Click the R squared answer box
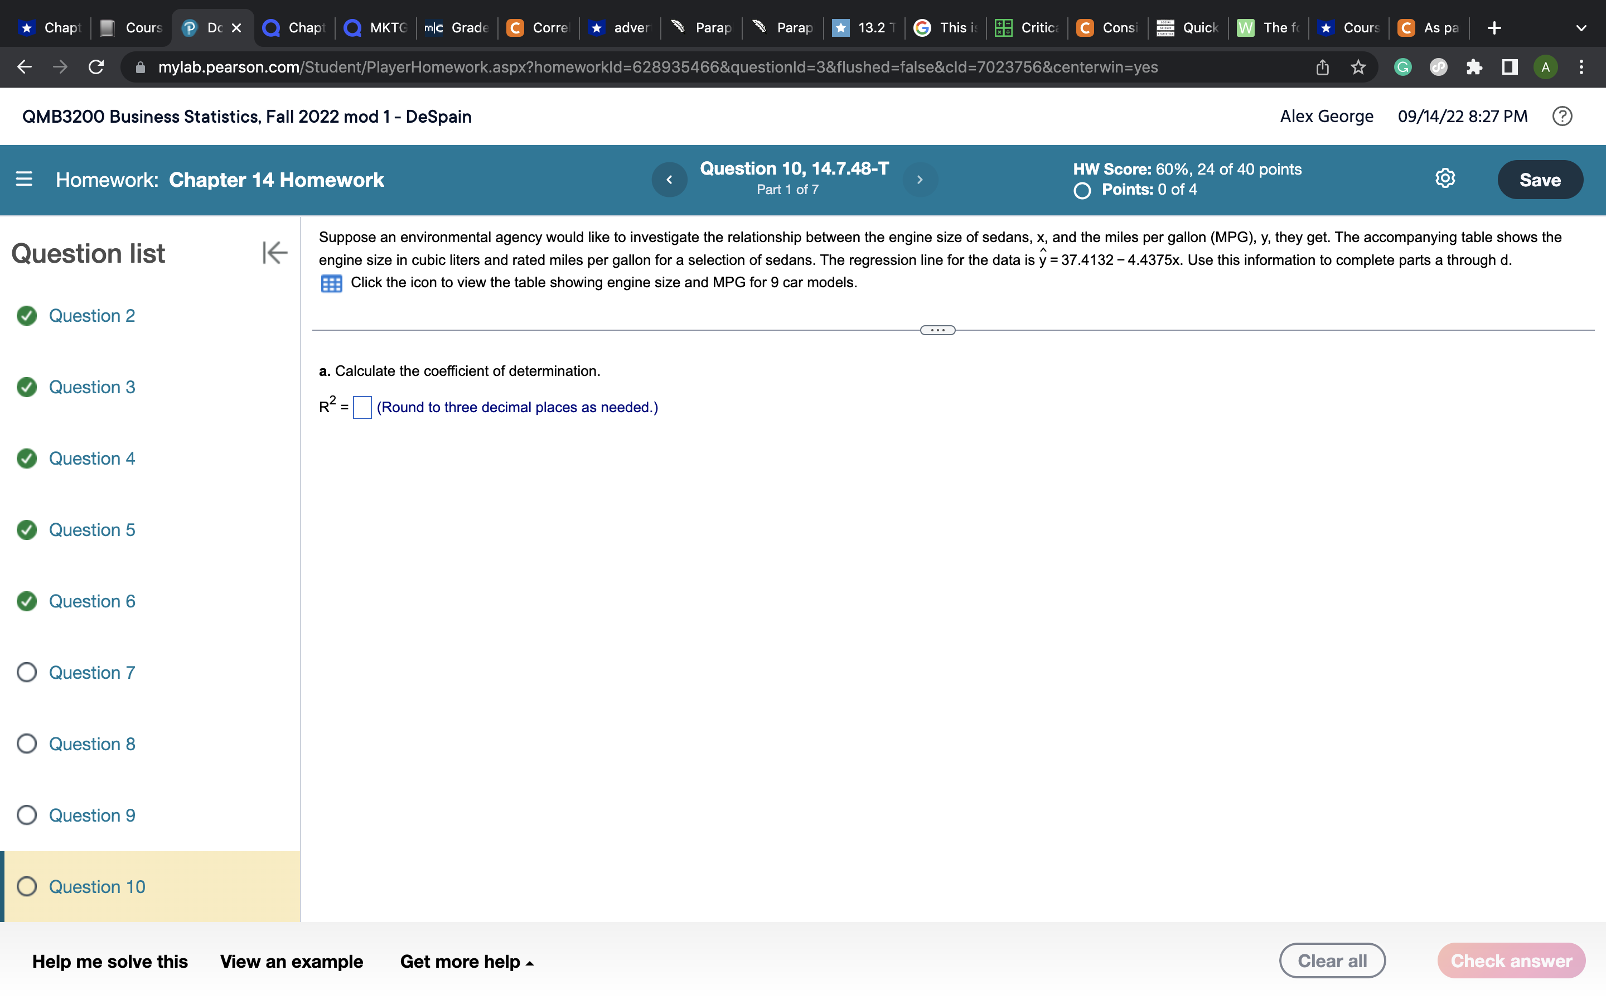 pos(362,407)
